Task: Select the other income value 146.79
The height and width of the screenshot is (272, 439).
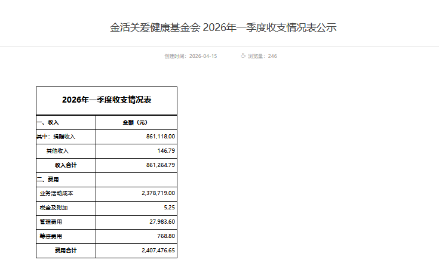Action: (166, 151)
